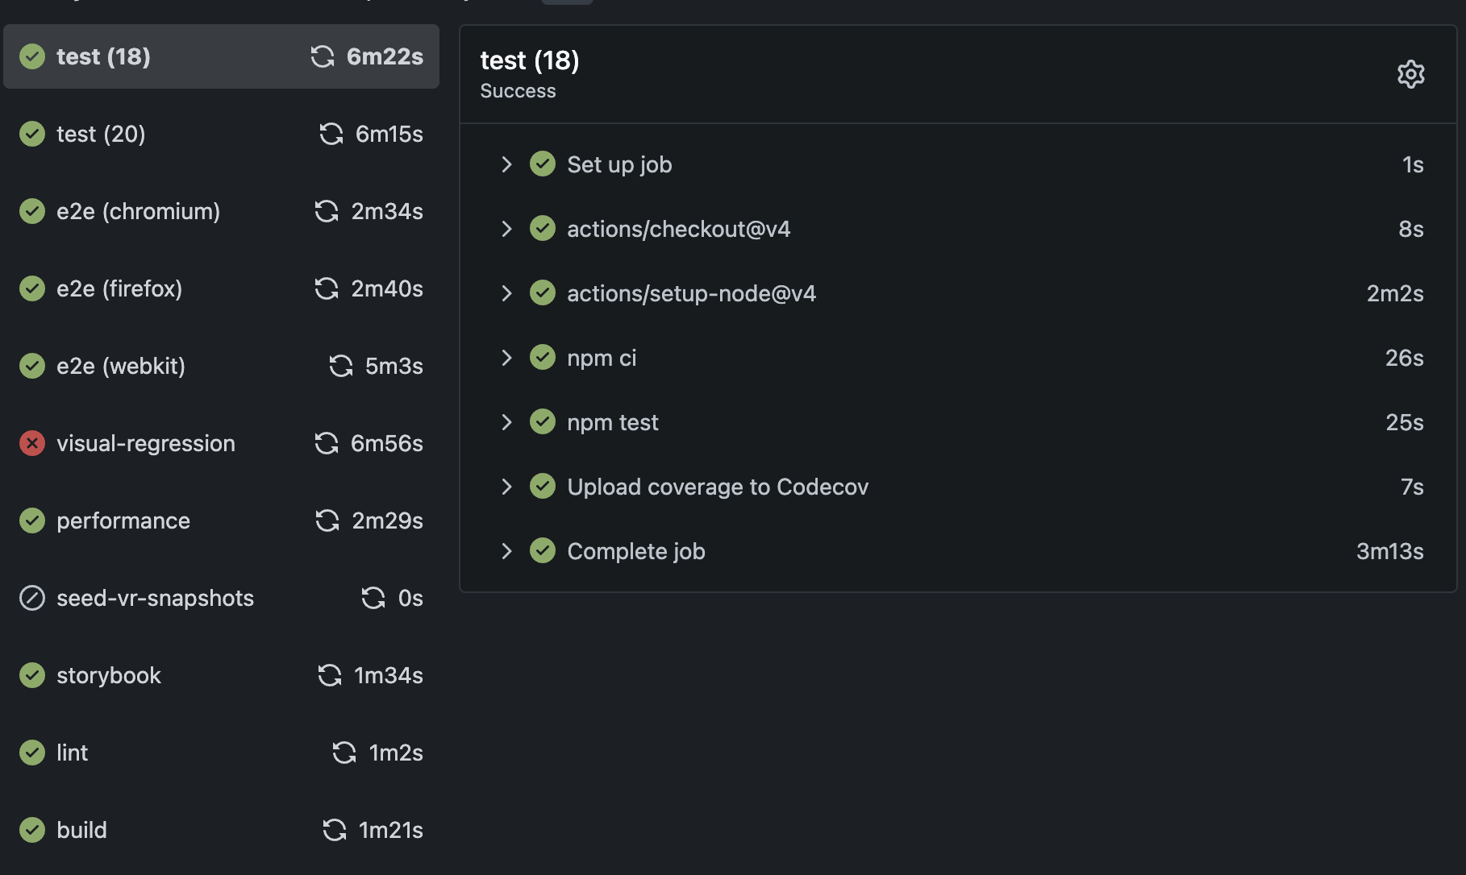
Task: Select the e2e (firefox) job entry
Action: pos(221,288)
